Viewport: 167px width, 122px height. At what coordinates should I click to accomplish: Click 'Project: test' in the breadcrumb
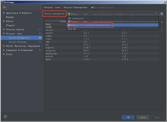coord(52,7)
